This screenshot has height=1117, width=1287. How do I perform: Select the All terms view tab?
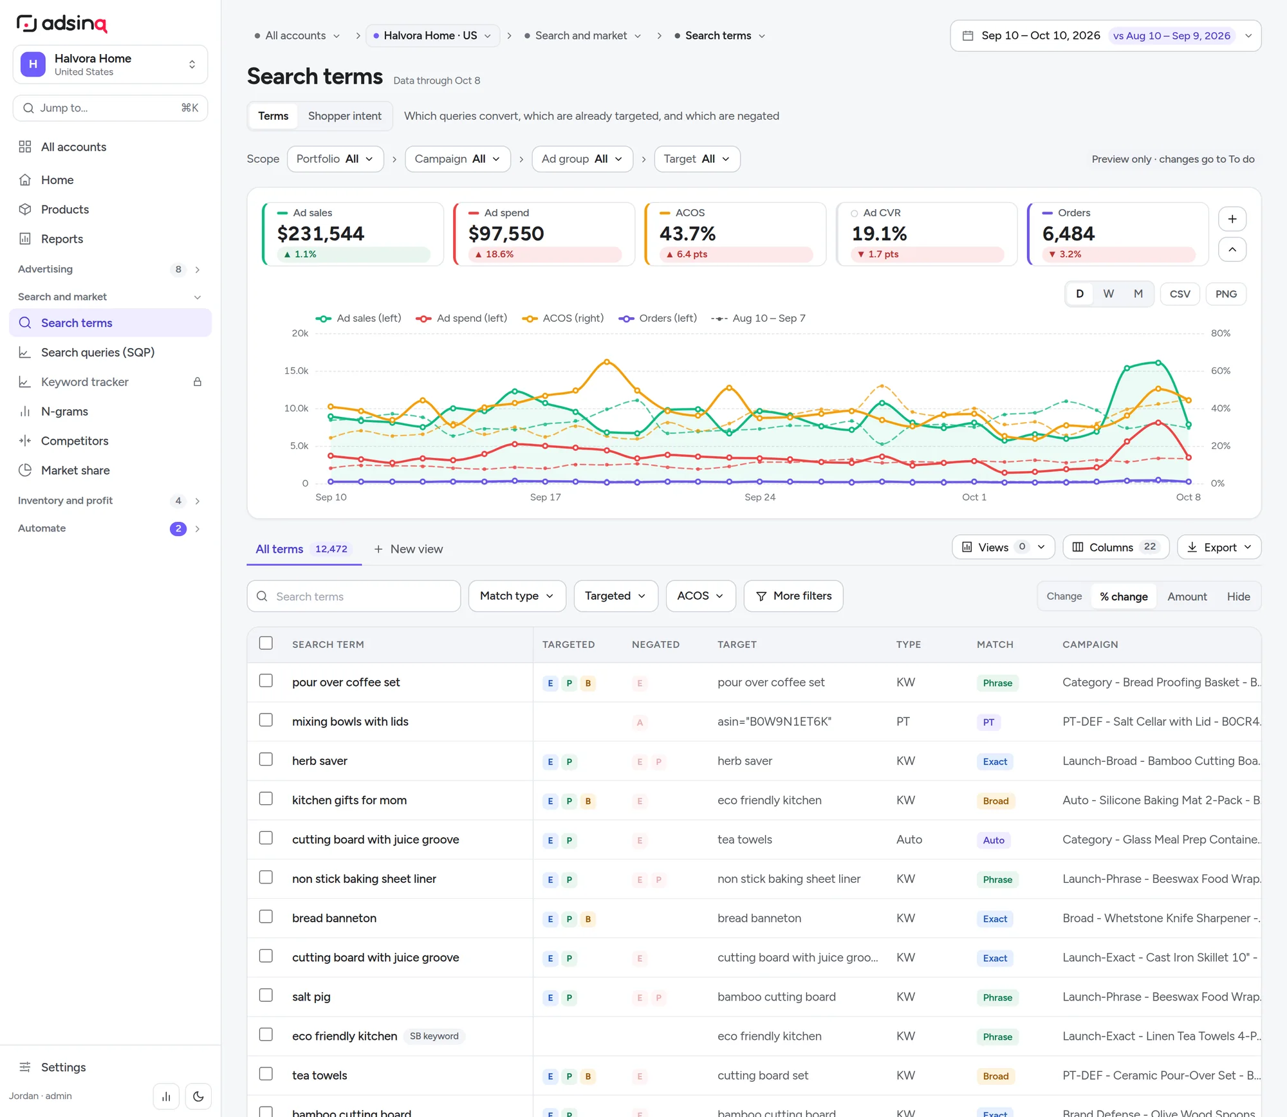pos(304,549)
